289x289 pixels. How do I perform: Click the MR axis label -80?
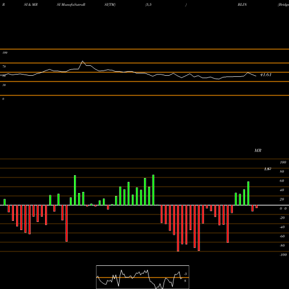point(282,246)
